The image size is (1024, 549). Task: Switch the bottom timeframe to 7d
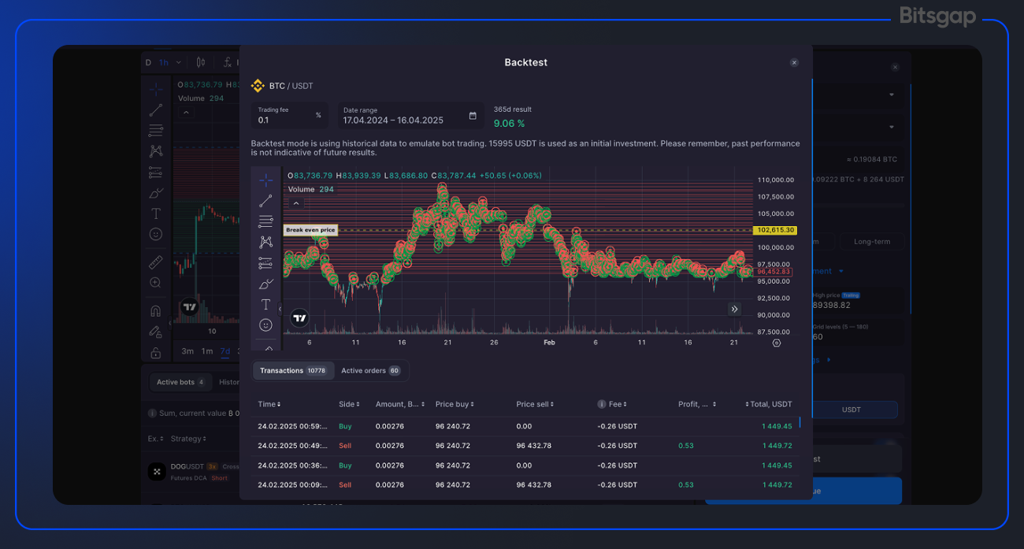click(x=226, y=351)
